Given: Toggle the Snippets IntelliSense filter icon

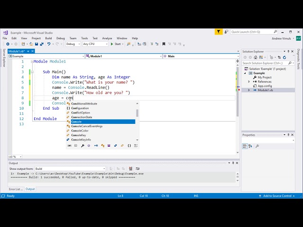Looking at the screenshot, I should click(x=136, y=146).
